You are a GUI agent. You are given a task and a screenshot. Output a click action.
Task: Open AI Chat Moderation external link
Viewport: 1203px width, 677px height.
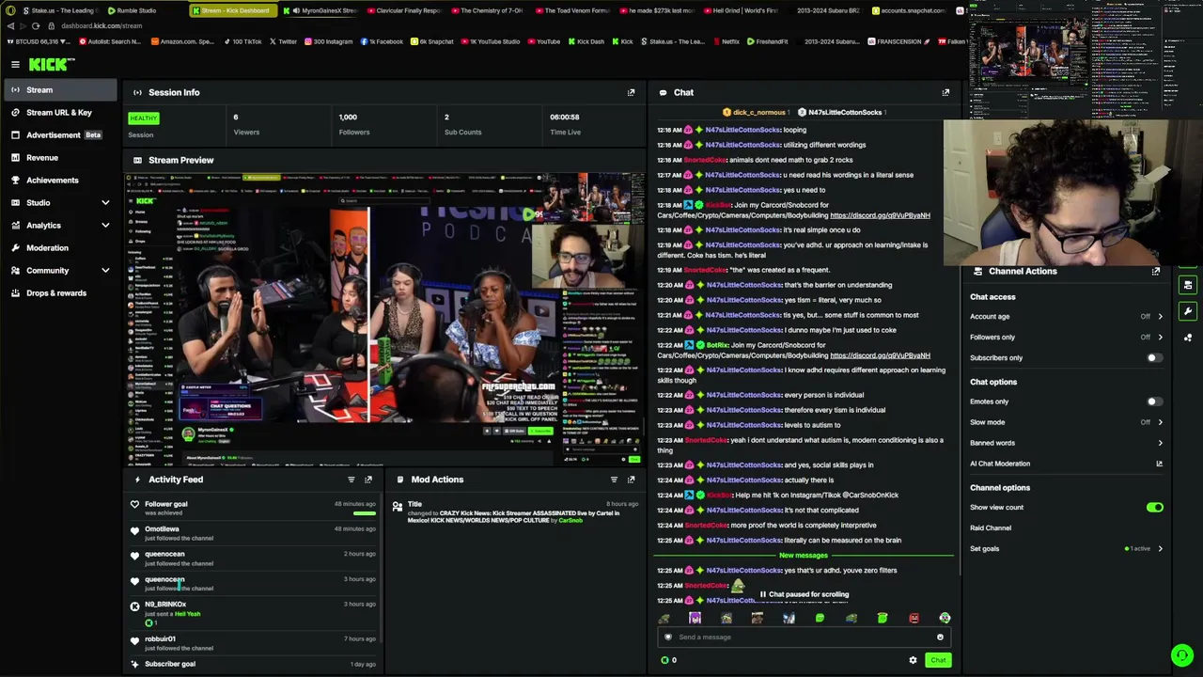(x=1159, y=464)
